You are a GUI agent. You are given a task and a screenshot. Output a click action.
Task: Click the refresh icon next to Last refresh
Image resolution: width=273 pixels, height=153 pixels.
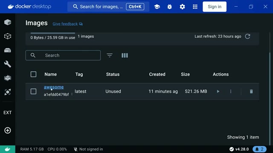tap(247, 36)
